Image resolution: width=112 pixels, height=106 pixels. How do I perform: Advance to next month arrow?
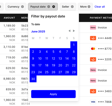tap(74, 31)
